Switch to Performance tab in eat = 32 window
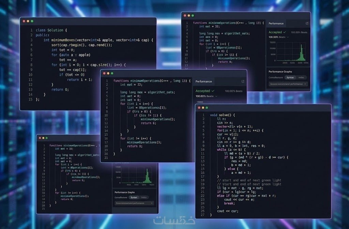This screenshot has width=349, height=229. point(276,23)
